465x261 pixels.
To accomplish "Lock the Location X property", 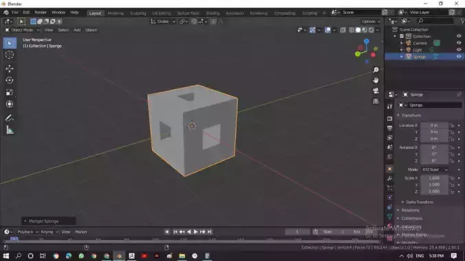I will pyautogui.click(x=452, y=125).
